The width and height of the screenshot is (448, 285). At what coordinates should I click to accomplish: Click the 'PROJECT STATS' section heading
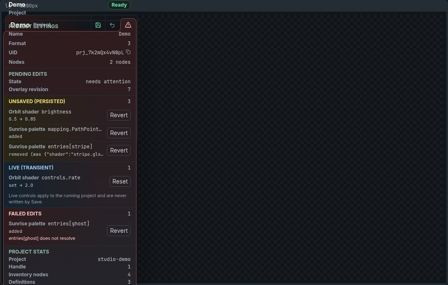(x=29, y=251)
